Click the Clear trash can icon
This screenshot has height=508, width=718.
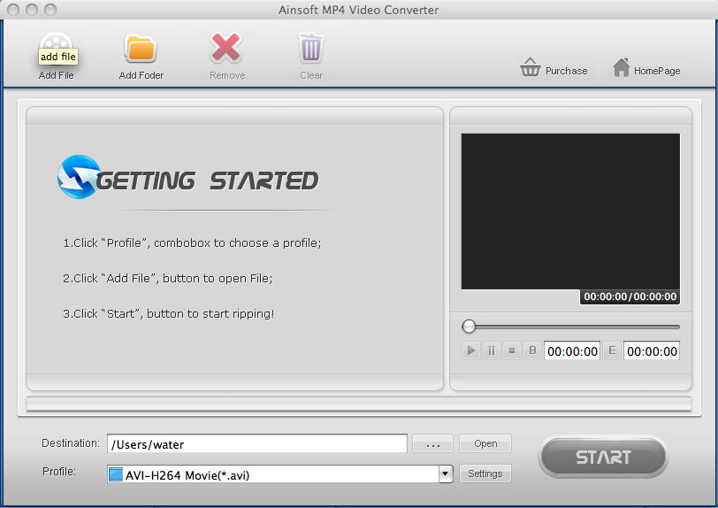310,49
